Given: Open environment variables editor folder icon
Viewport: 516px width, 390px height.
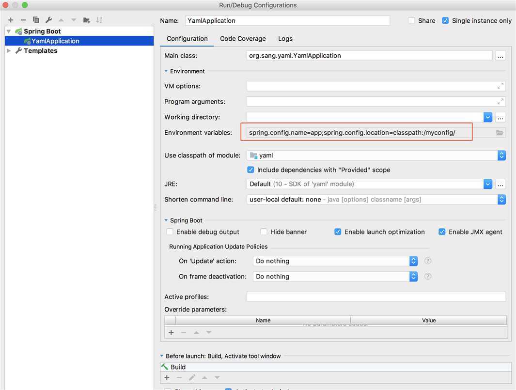Looking at the screenshot, I should 500,133.
